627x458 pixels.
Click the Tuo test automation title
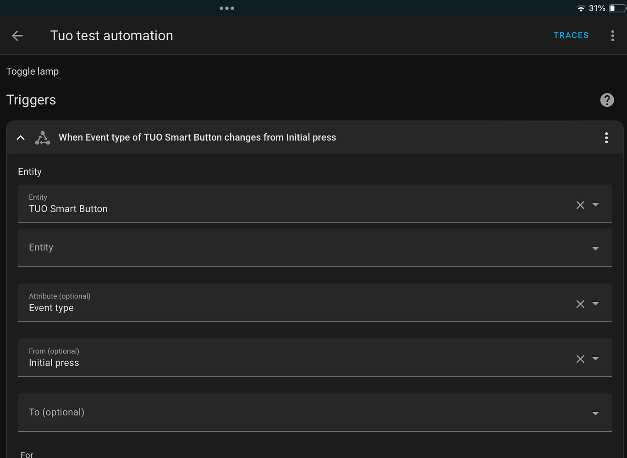point(111,35)
